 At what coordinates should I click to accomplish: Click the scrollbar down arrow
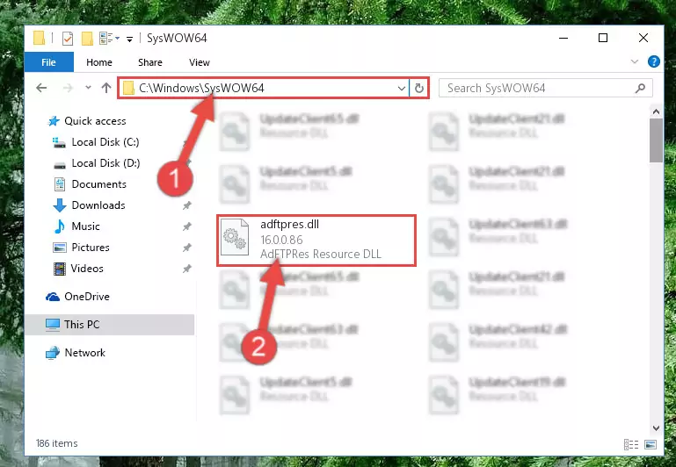pos(656,428)
